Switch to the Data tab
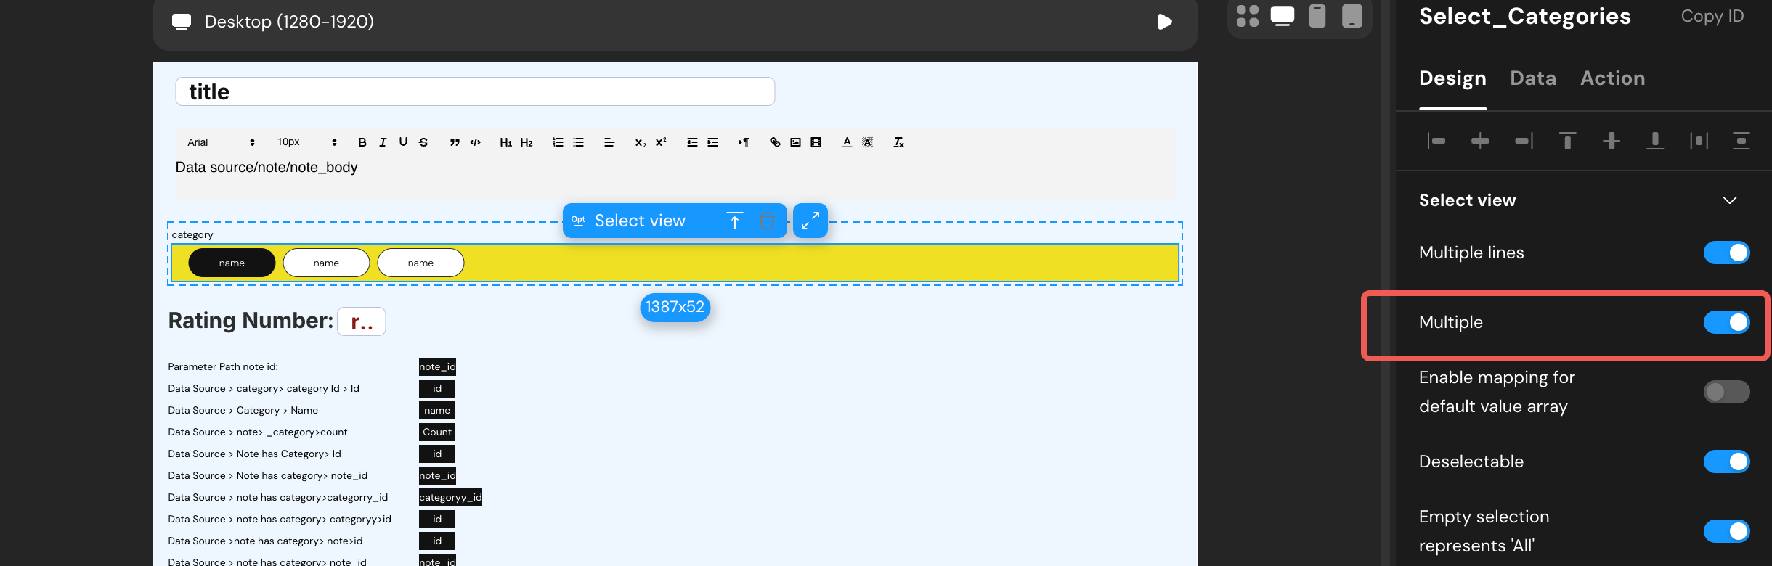 (x=1532, y=78)
